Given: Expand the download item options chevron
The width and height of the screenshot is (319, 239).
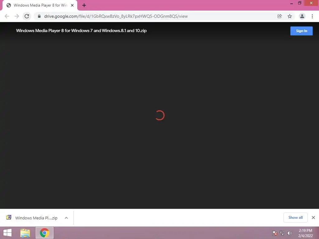Looking at the screenshot, I should [66, 218].
